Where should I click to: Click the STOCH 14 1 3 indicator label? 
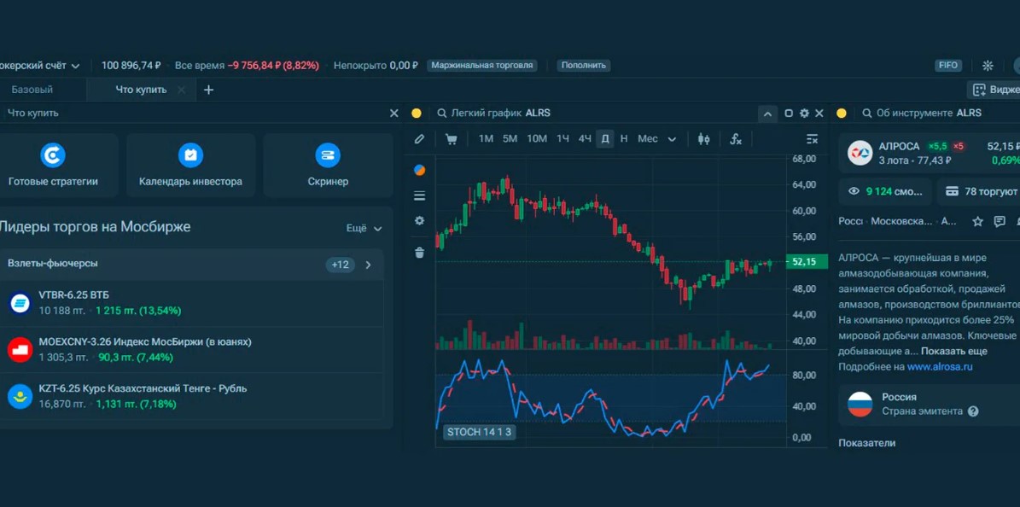tap(479, 432)
